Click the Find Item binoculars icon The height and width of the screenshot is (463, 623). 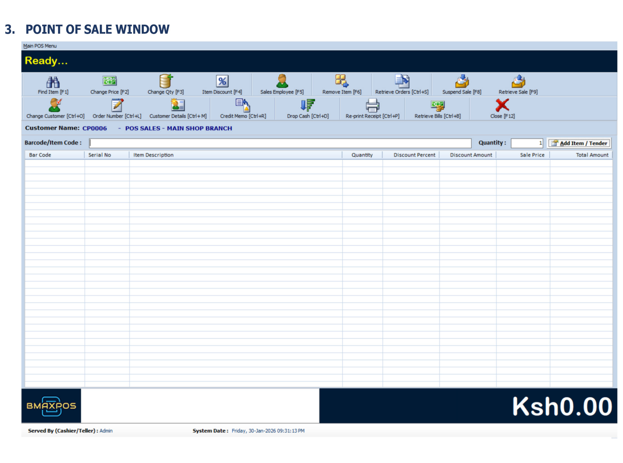[53, 82]
